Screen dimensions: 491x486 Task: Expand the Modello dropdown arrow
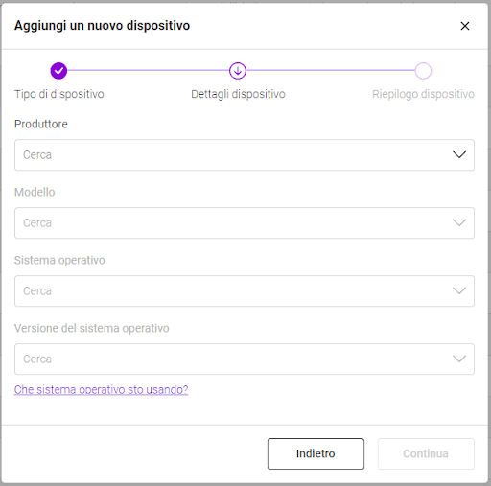[459, 223]
